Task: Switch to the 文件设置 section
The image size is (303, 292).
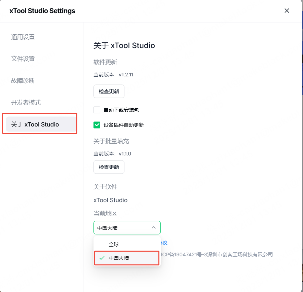Action: (23, 59)
